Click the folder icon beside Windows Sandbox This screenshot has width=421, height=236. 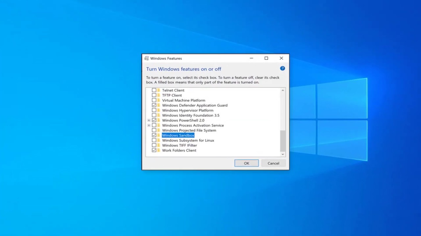(x=159, y=135)
